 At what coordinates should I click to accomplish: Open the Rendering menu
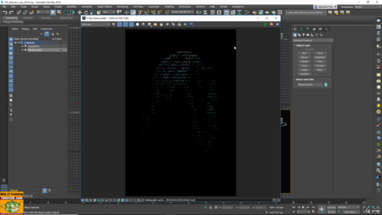(x=122, y=7)
